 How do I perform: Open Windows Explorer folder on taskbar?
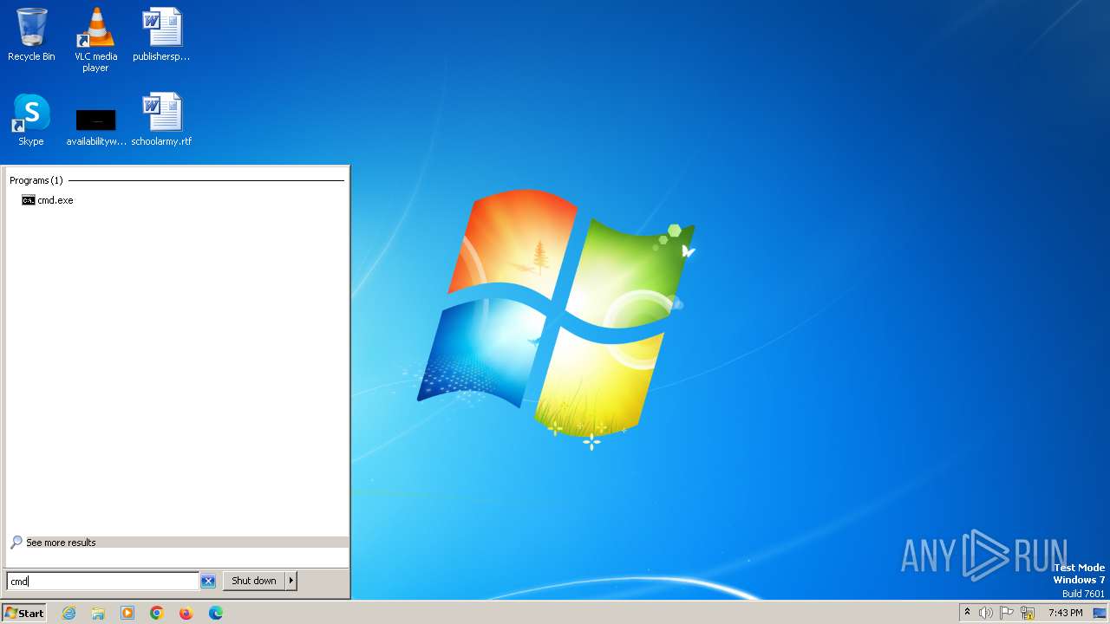pos(98,613)
